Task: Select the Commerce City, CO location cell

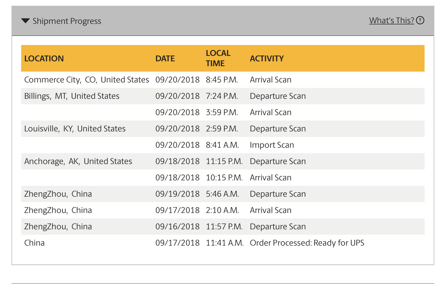Action: pyautogui.click(x=87, y=80)
